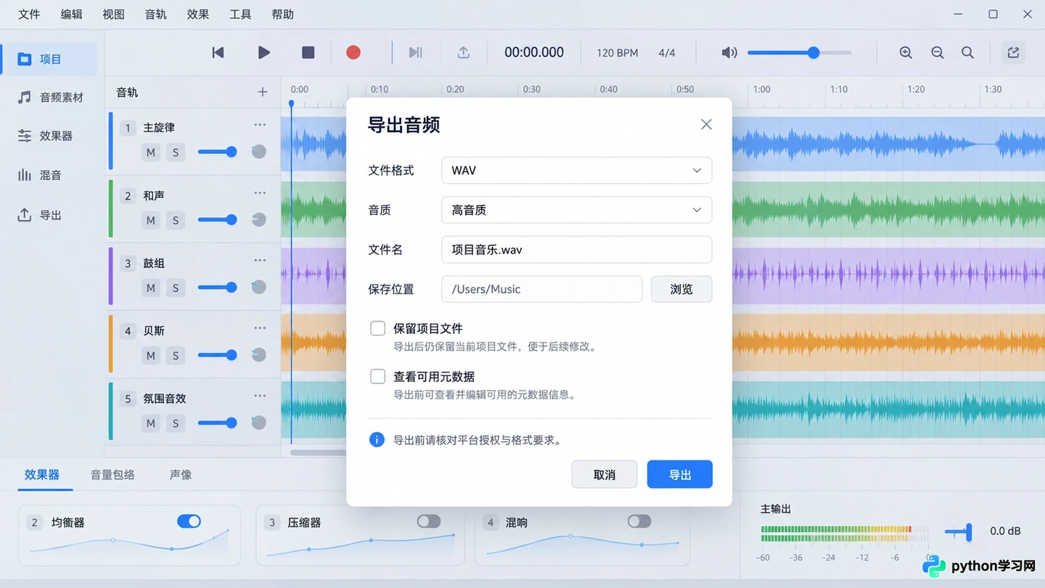Open the 效果 menu in the menu bar

[x=197, y=15]
